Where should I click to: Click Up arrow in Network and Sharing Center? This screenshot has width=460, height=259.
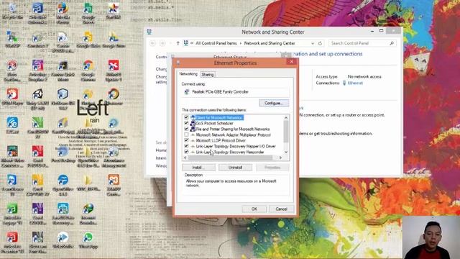pos(178,43)
